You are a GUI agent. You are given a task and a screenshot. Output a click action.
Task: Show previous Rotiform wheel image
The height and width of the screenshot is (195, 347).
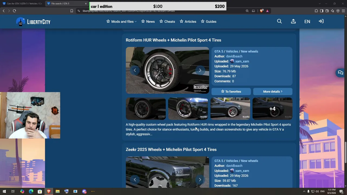point(135,70)
